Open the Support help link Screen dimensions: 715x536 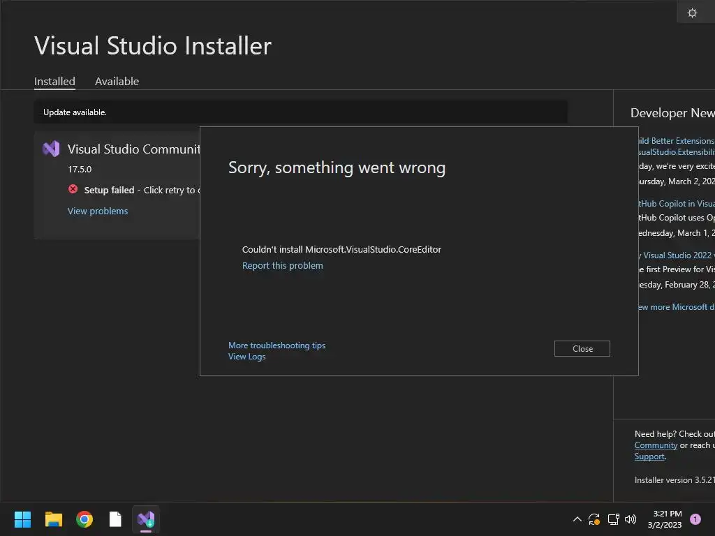(x=649, y=456)
